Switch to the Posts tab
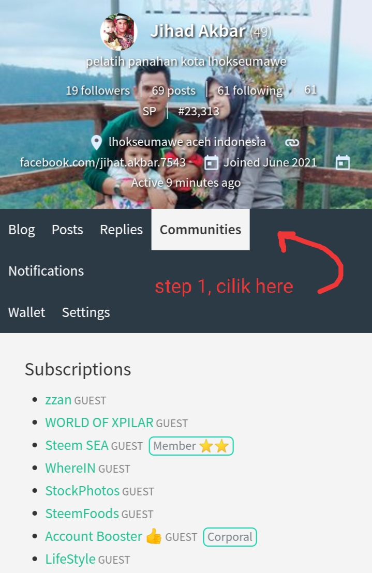 pos(68,230)
